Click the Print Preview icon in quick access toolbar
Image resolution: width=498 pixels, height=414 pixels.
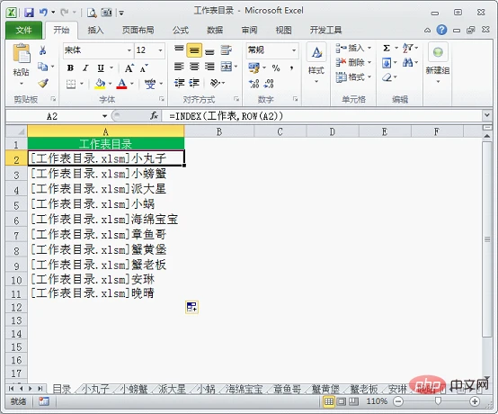[92, 13]
